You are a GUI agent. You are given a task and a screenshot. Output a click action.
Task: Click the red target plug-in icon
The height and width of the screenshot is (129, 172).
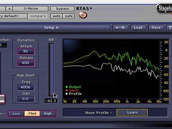[83, 15]
